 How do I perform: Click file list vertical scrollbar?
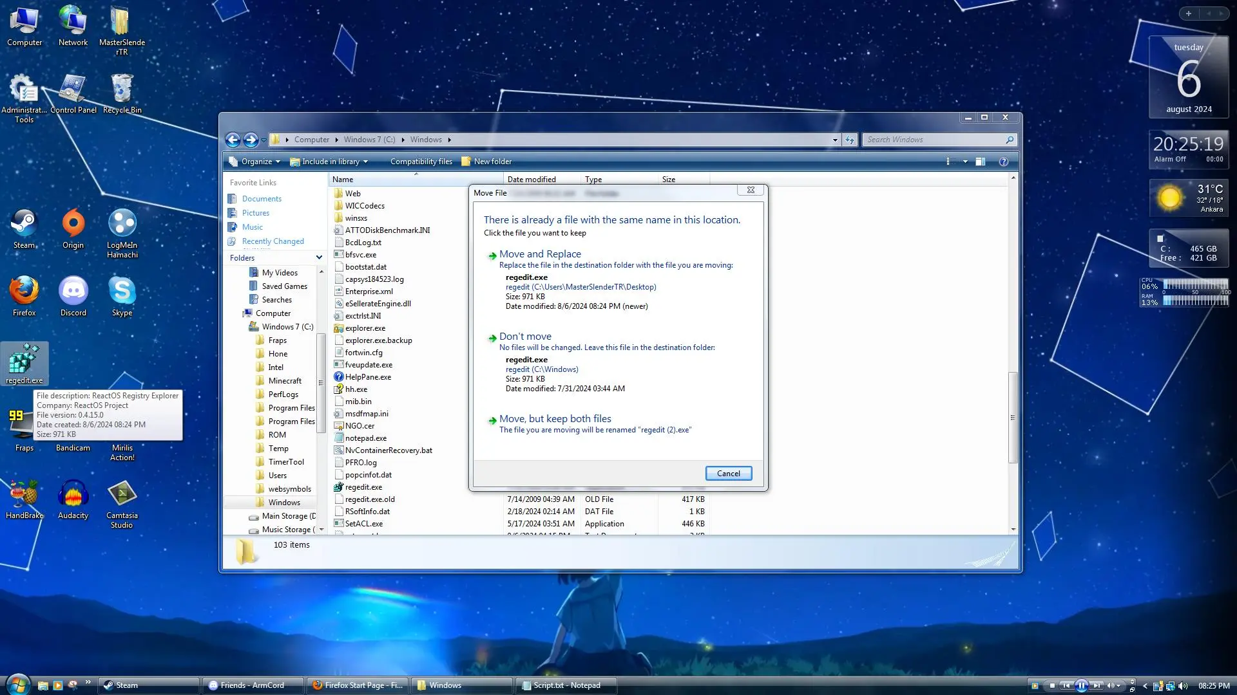(x=1013, y=417)
